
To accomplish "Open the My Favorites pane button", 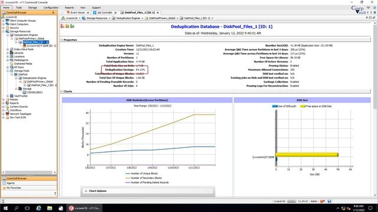I will click(29, 188).
